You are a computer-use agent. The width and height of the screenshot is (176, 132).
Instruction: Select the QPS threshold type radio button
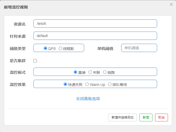click(45, 48)
